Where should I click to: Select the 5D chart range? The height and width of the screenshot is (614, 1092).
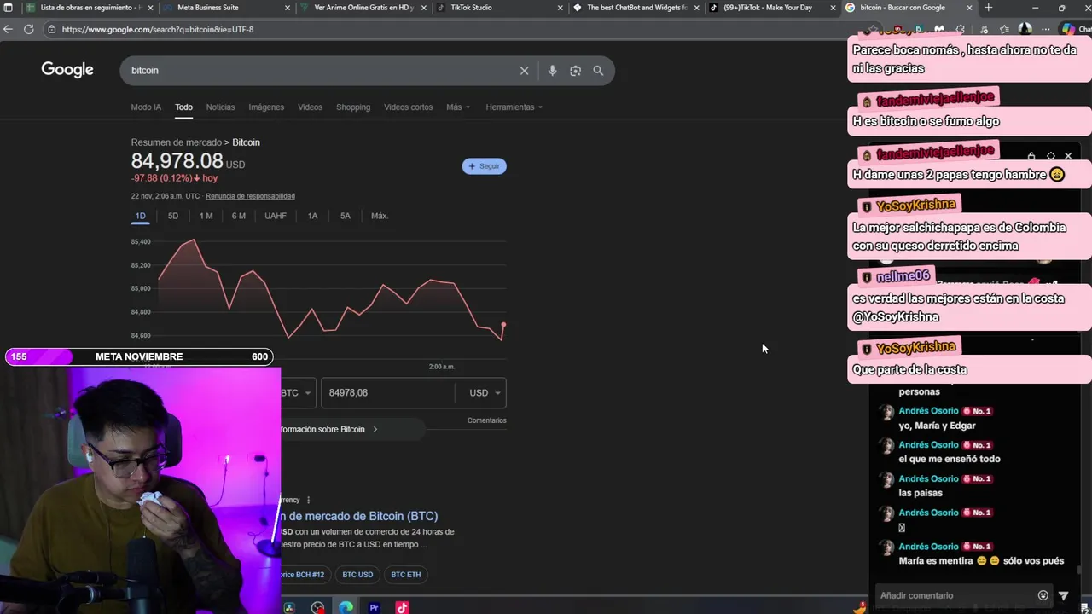point(173,216)
